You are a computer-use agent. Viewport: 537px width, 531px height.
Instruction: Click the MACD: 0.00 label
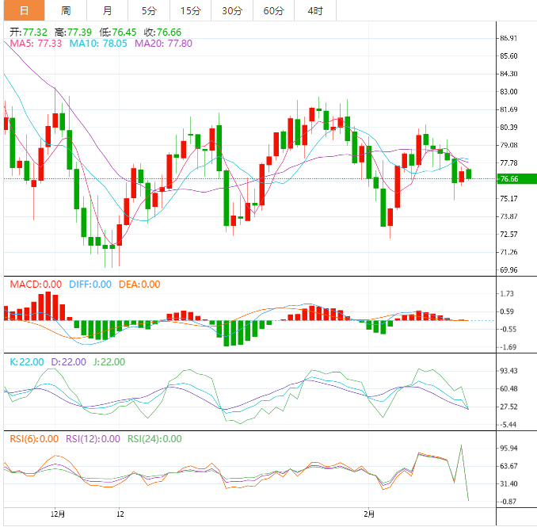[35, 285]
